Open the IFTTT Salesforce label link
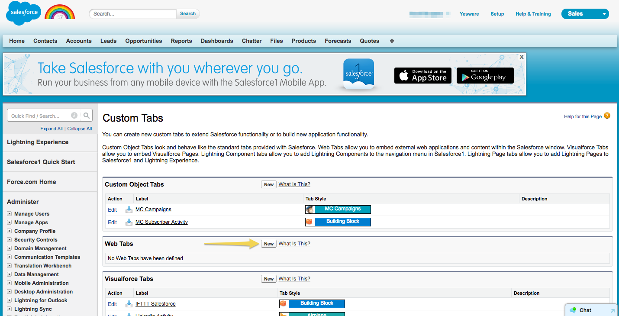619x316 pixels. (x=155, y=304)
